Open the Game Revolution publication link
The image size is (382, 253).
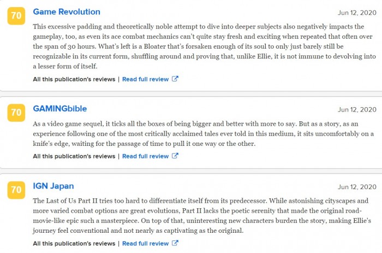click(67, 11)
